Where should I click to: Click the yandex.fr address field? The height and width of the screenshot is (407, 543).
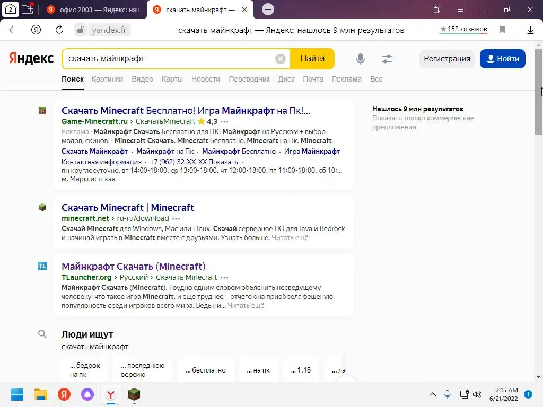[109, 30]
